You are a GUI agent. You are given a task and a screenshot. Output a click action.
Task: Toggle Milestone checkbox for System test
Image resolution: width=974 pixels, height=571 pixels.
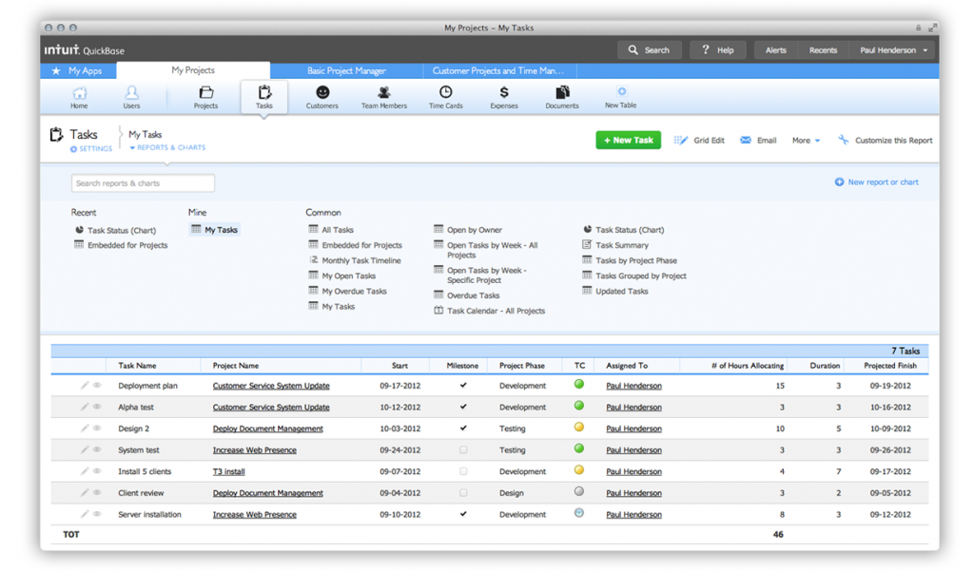tap(463, 450)
